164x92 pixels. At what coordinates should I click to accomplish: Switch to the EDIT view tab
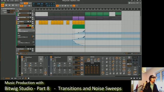(x=15, y=78)
